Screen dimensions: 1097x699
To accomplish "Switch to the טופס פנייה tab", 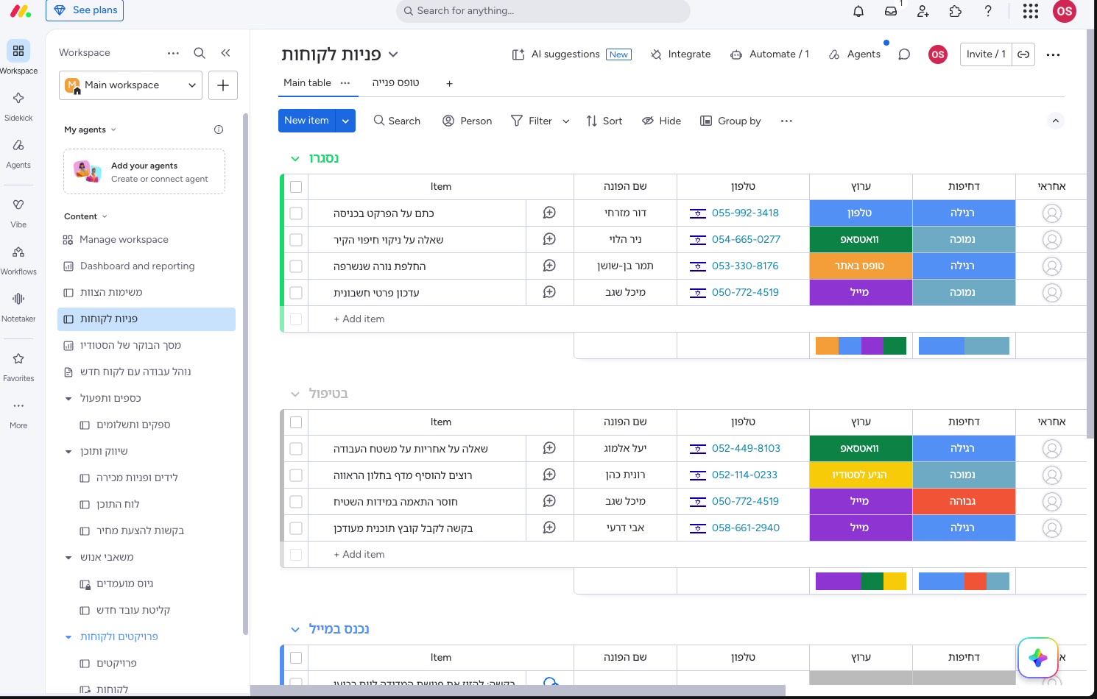I will 396,83.
